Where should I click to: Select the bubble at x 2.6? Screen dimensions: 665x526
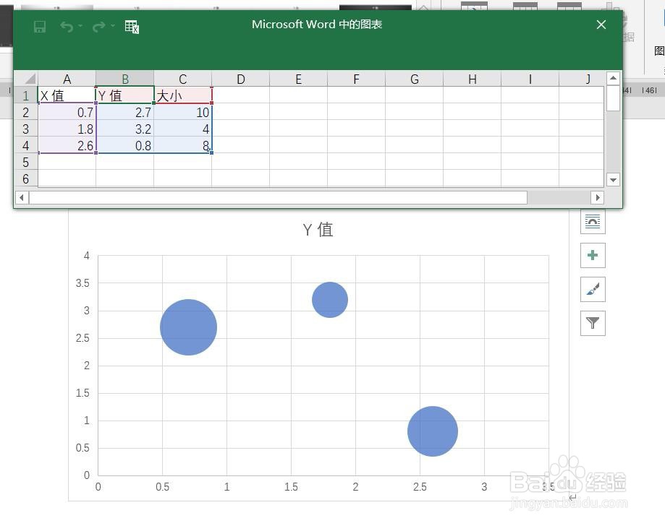click(x=433, y=431)
